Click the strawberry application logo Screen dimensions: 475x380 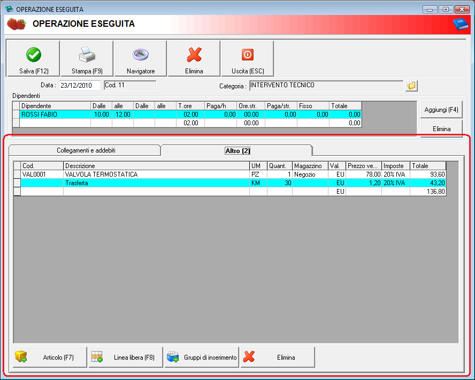point(17,24)
